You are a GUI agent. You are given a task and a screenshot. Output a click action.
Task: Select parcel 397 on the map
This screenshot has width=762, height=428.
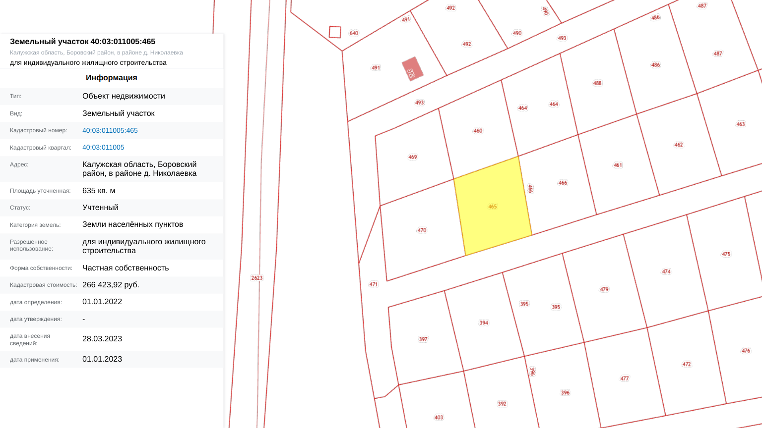tap(423, 339)
